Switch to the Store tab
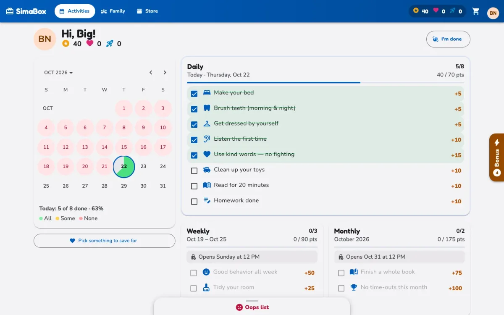Viewport: 504px width, 315px height. pos(147,11)
